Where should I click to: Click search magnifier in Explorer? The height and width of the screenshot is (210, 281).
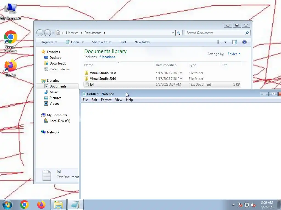[x=247, y=33]
